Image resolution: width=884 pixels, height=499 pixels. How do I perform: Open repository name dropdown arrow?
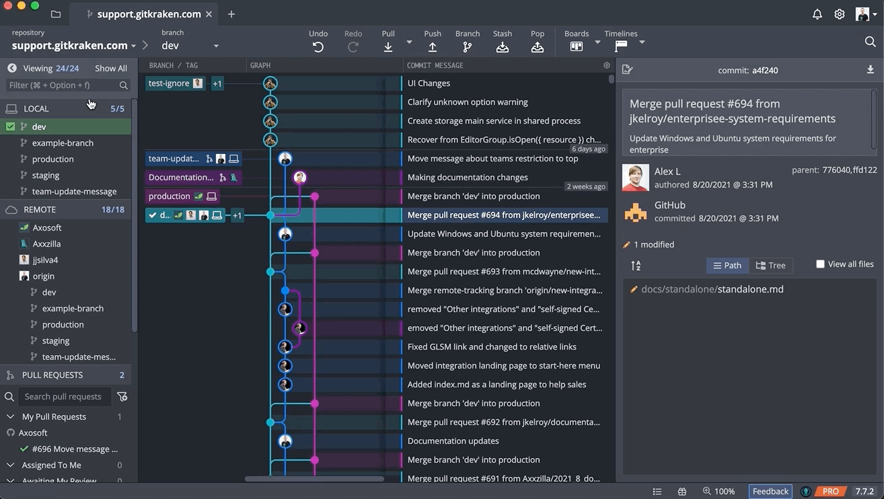click(133, 46)
